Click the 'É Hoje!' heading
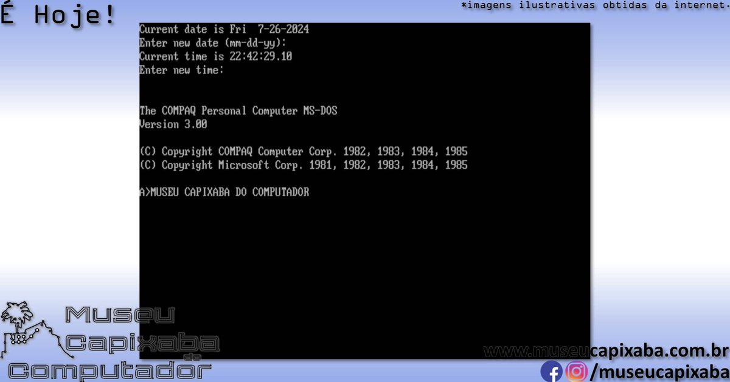Screen dimensions: 730x382 57,14
